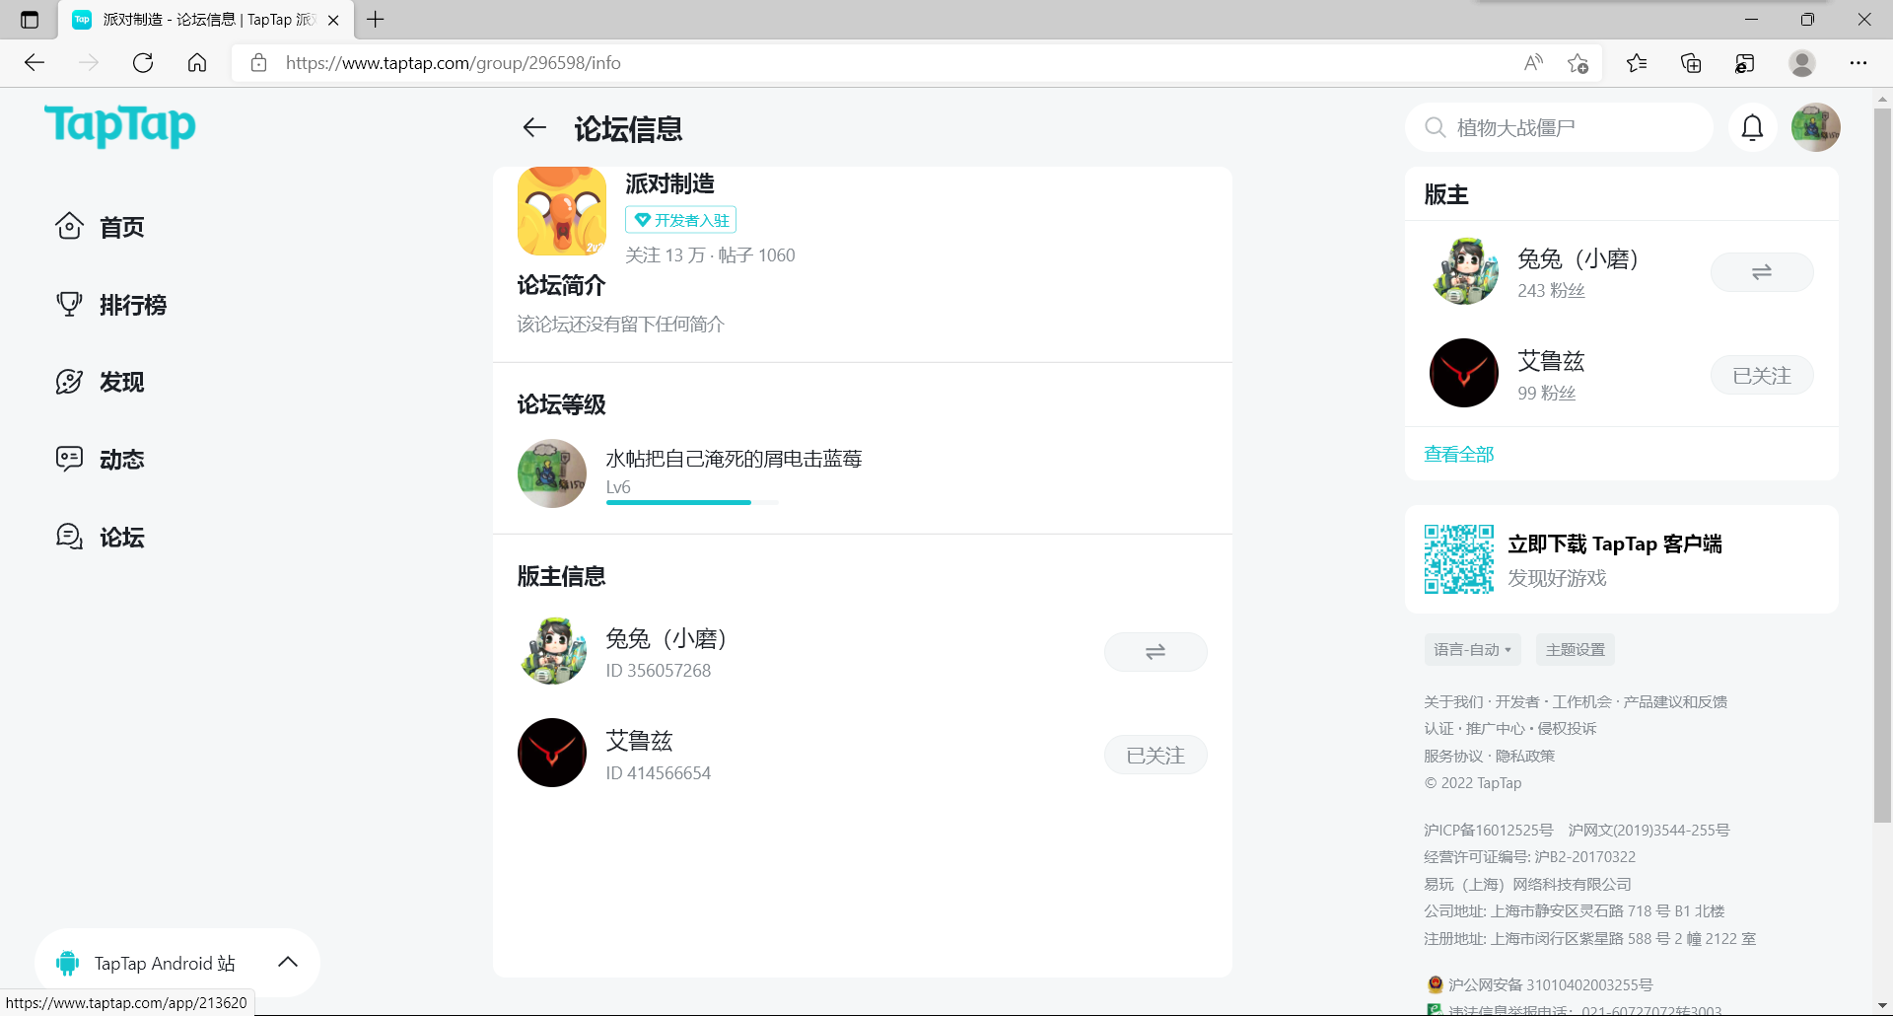Open the 推广中心 link
The image size is (1893, 1016).
[x=1495, y=728]
